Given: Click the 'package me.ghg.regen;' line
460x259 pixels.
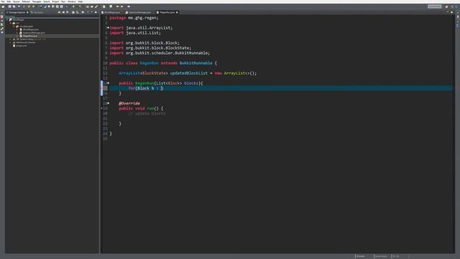Looking at the screenshot, I should tap(134, 18).
